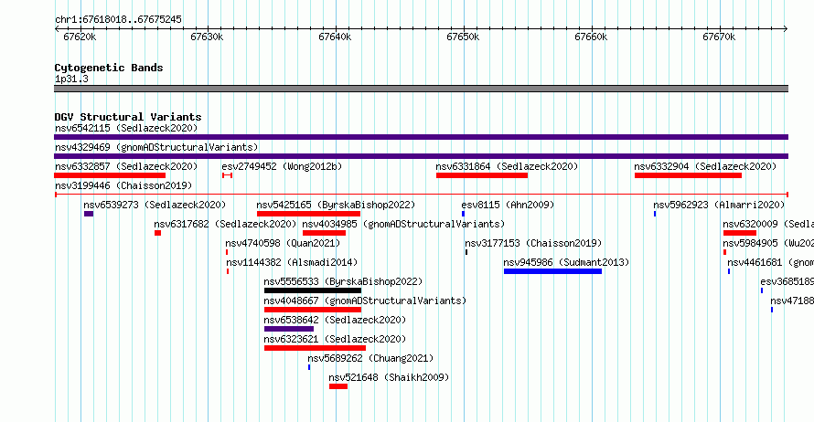
Task: Select the 1p31.3 band label
Action: point(71,79)
